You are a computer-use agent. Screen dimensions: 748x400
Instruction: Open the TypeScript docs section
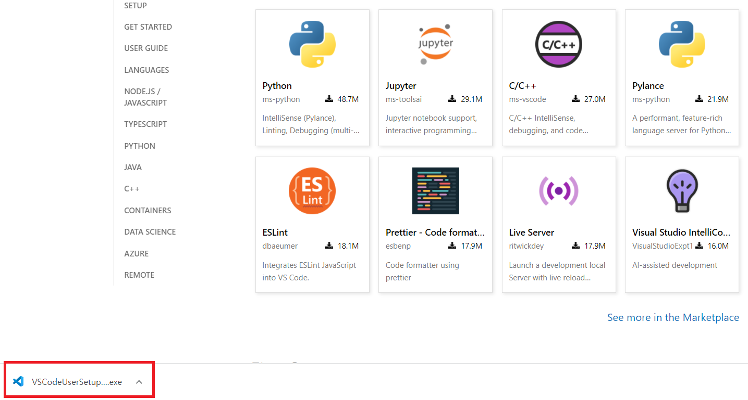145,124
